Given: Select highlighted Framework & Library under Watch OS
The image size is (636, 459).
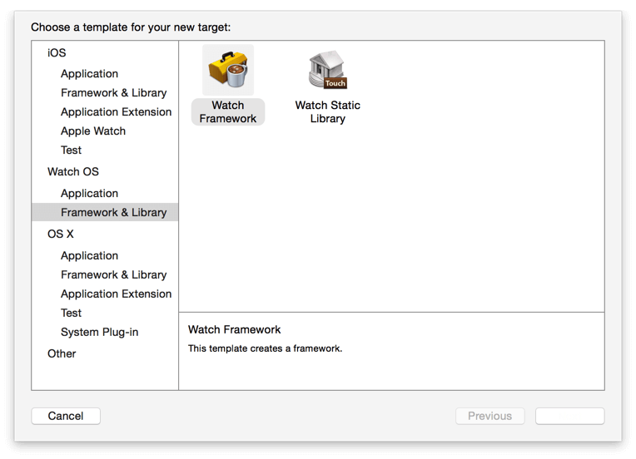Looking at the screenshot, I should (113, 212).
